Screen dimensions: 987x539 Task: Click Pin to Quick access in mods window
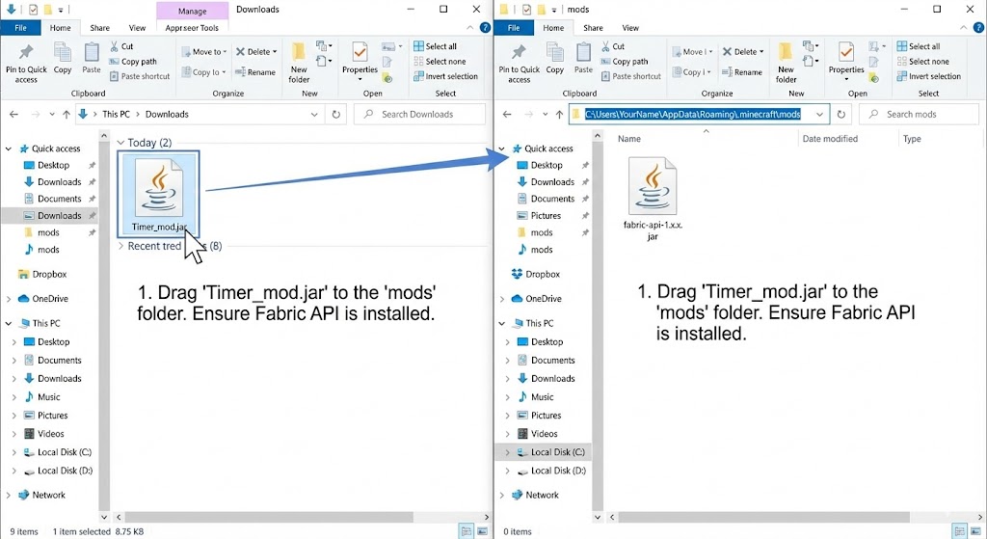(520, 63)
